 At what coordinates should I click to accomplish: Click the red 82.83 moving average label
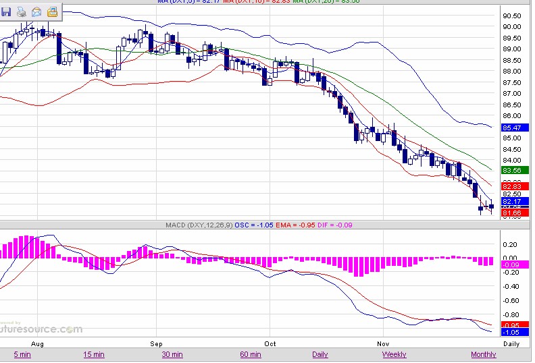(x=511, y=186)
